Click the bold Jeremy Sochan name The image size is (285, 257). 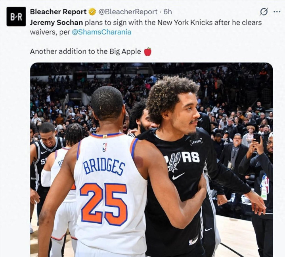coord(56,23)
